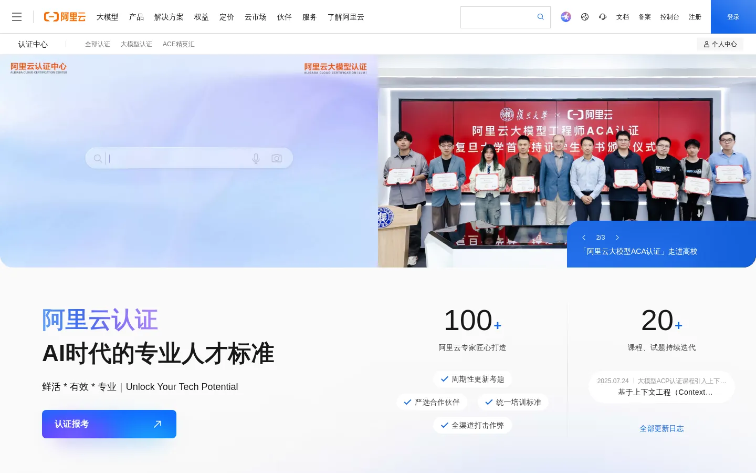Open the headset customer support icon
The image size is (756, 473).
[603, 17]
